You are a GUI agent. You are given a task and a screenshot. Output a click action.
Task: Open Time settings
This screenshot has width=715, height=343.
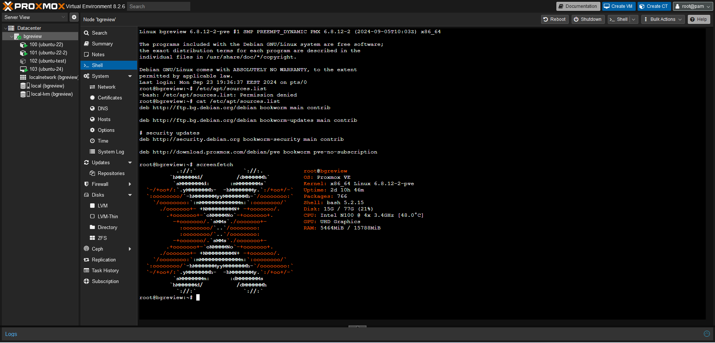109,141
